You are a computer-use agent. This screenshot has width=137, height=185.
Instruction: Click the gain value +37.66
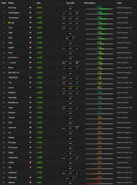coord(39,82)
